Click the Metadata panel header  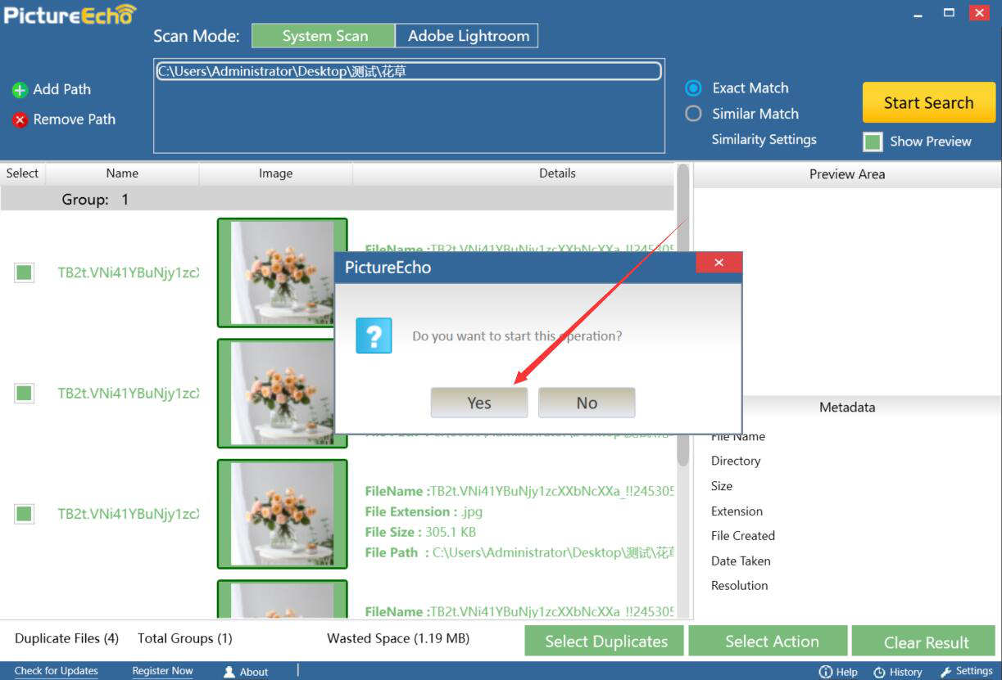point(847,407)
